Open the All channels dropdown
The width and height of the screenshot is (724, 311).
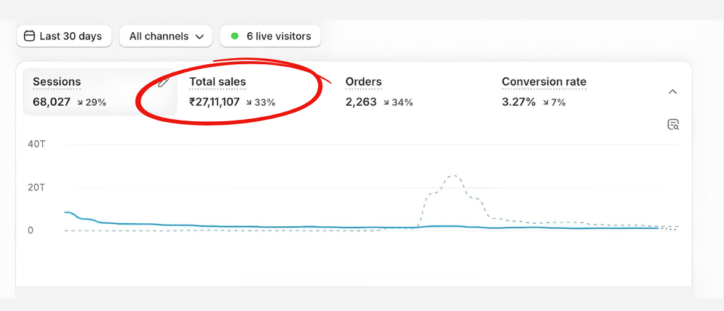tap(166, 36)
